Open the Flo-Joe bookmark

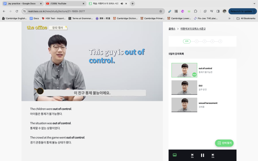pos(206,18)
